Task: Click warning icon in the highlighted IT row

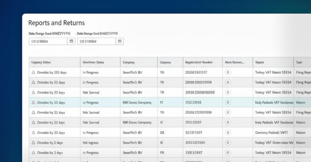Action: point(33,102)
